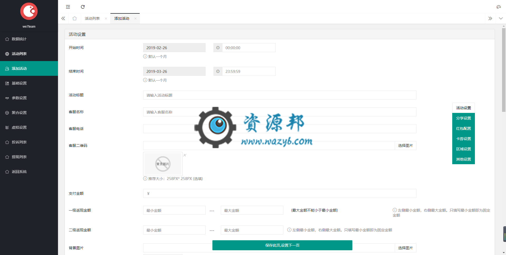The image size is (506, 255).
Task: Click the 暂无图片 placeholder thumbnail
Action: (163, 164)
